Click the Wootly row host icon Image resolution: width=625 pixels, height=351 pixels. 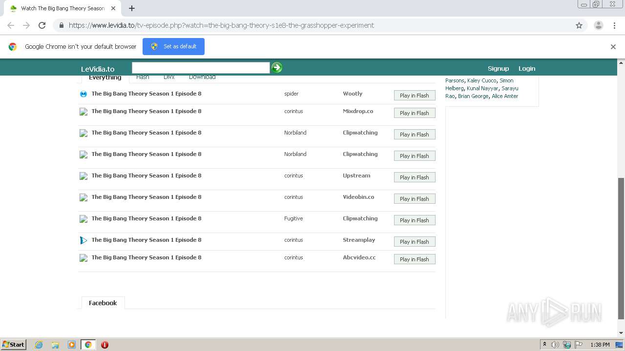coord(83,94)
